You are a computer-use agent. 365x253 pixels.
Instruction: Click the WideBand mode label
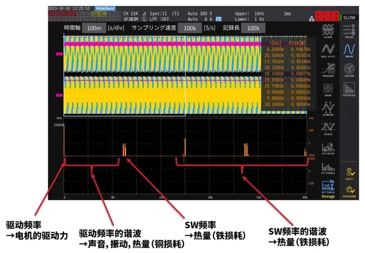coord(105,8)
